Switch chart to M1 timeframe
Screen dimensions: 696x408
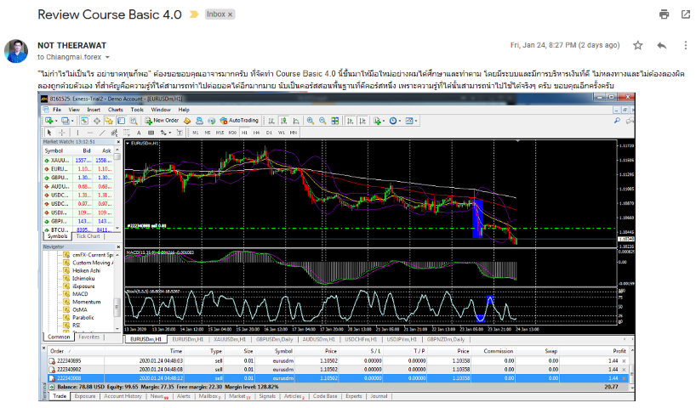(196, 133)
